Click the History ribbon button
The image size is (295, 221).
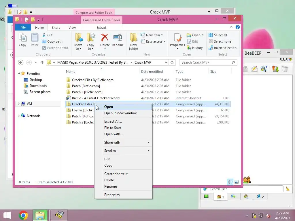(x=195, y=48)
